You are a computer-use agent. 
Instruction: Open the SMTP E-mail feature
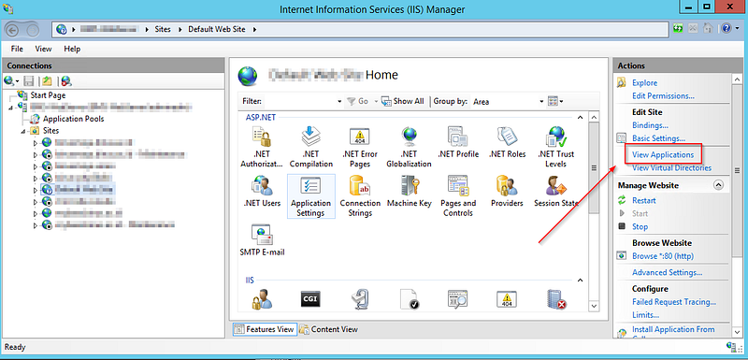(x=262, y=240)
